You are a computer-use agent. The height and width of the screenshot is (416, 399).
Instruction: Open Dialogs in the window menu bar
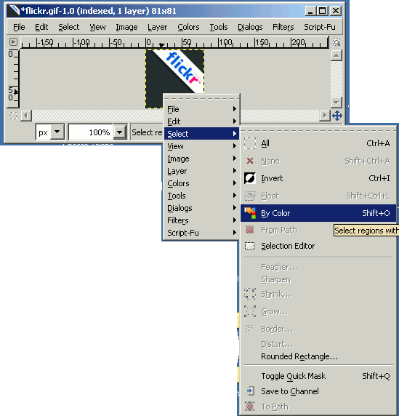point(250,27)
